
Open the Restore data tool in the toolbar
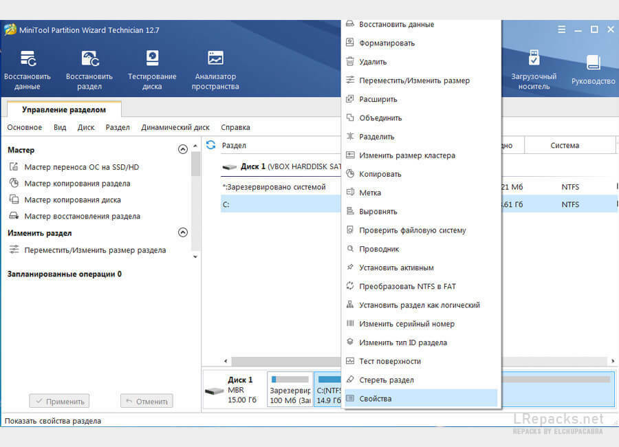(28, 70)
